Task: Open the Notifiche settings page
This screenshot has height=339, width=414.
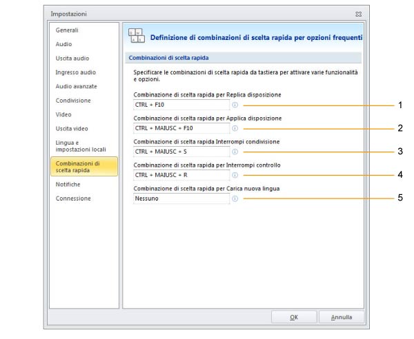Action: (68, 184)
